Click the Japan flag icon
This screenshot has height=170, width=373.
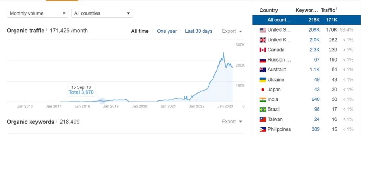(x=263, y=90)
